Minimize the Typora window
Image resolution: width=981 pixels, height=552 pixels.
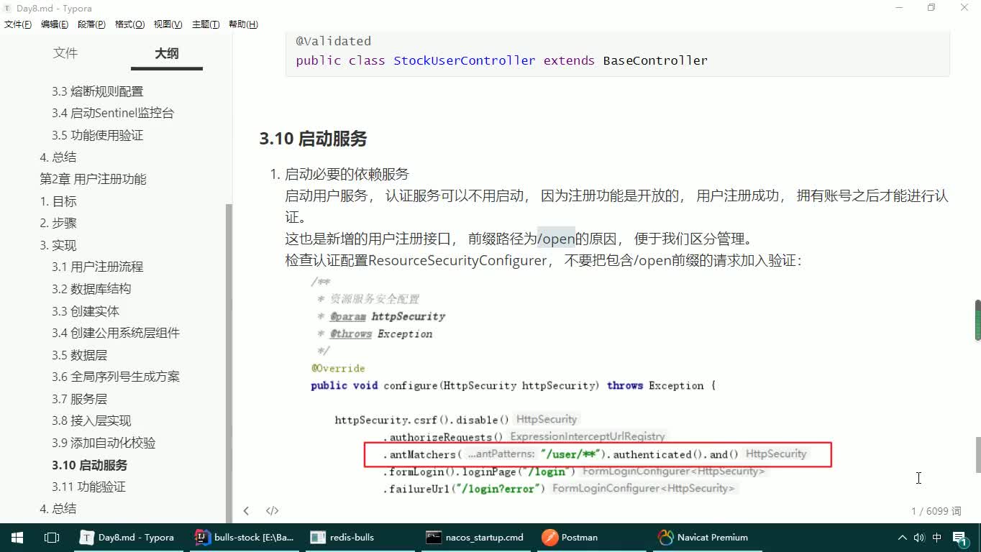(899, 7)
